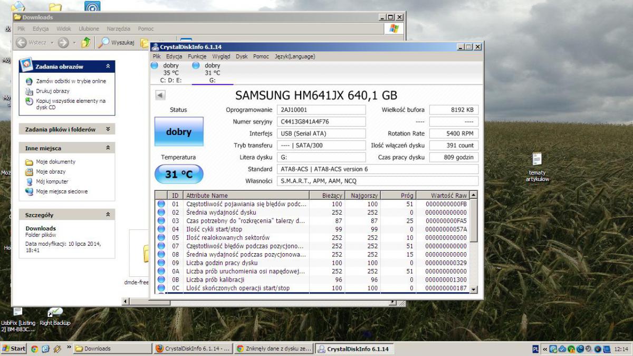
Task: Select the C: D: E: disk tab
Action: [170, 73]
